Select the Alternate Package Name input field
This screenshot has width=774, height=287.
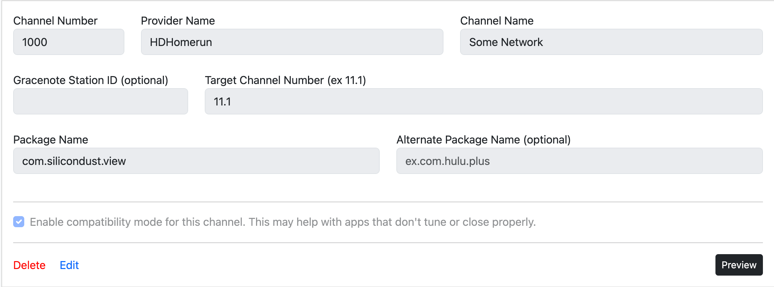[x=579, y=161]
